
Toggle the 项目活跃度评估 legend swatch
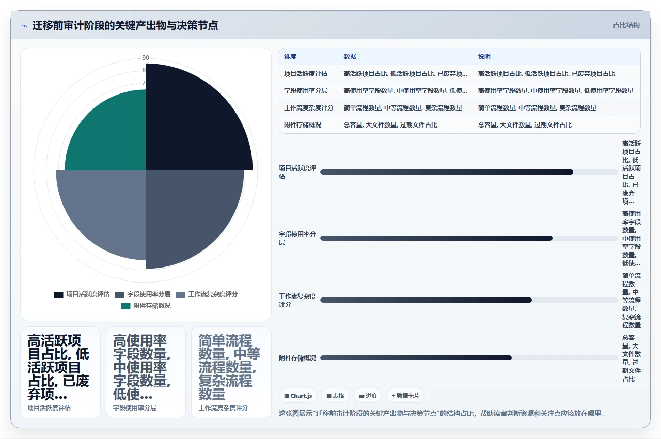point(59,294)
